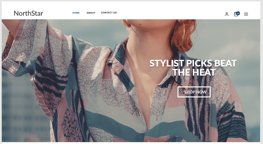The image size is (263, 144).
Task: Open the shopping cart icon
Action: 236,14
